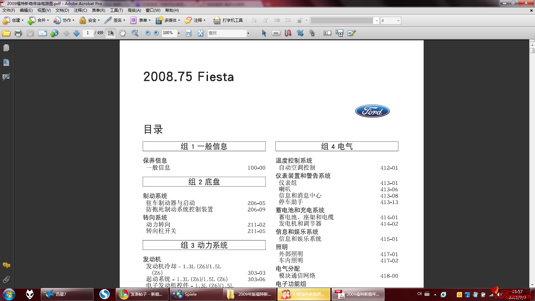This screenshot has height=301, width=535.
Task: Click the vertical scrollbar thumb
Action: pos(532,51)
